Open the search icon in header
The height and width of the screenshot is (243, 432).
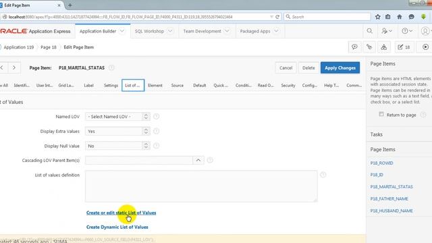point(370,31)
